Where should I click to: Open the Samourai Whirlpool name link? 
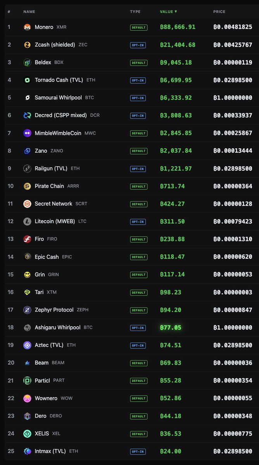pyautogui.click(x=58, y=98)
